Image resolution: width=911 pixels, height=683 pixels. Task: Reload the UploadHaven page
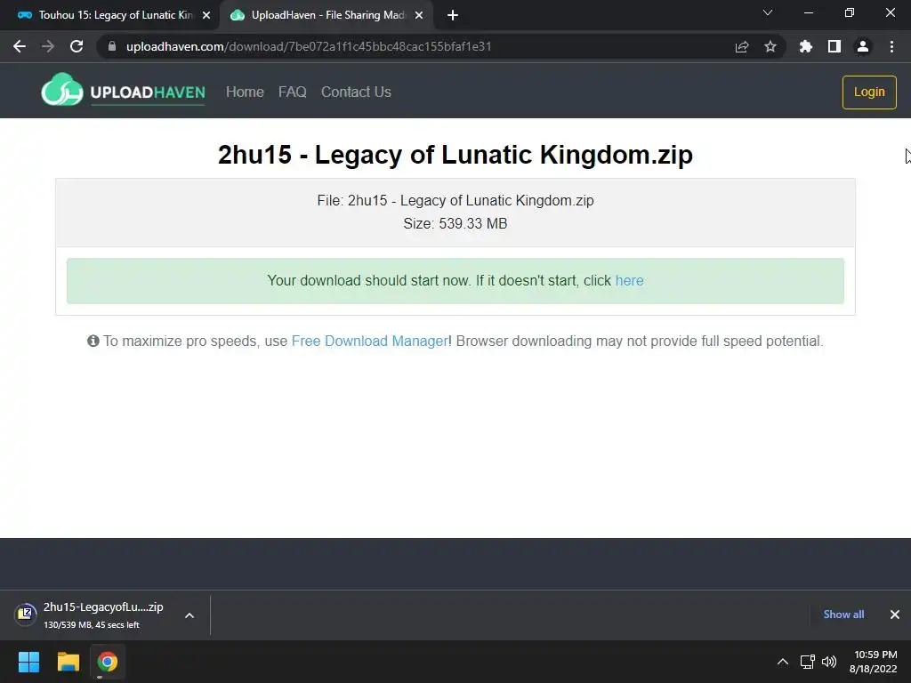pyautogui.click(x=77, y=46)
